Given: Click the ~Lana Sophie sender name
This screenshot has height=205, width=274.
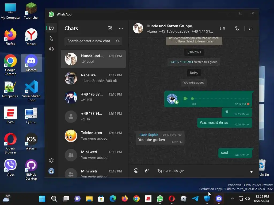Looking at the screenshot, I should click(x=148, y=135).
